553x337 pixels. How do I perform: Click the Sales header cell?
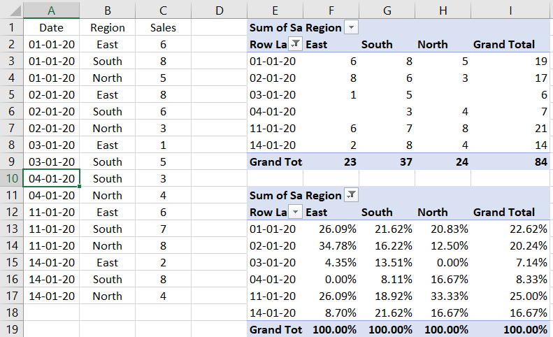[x=163, y=28]
